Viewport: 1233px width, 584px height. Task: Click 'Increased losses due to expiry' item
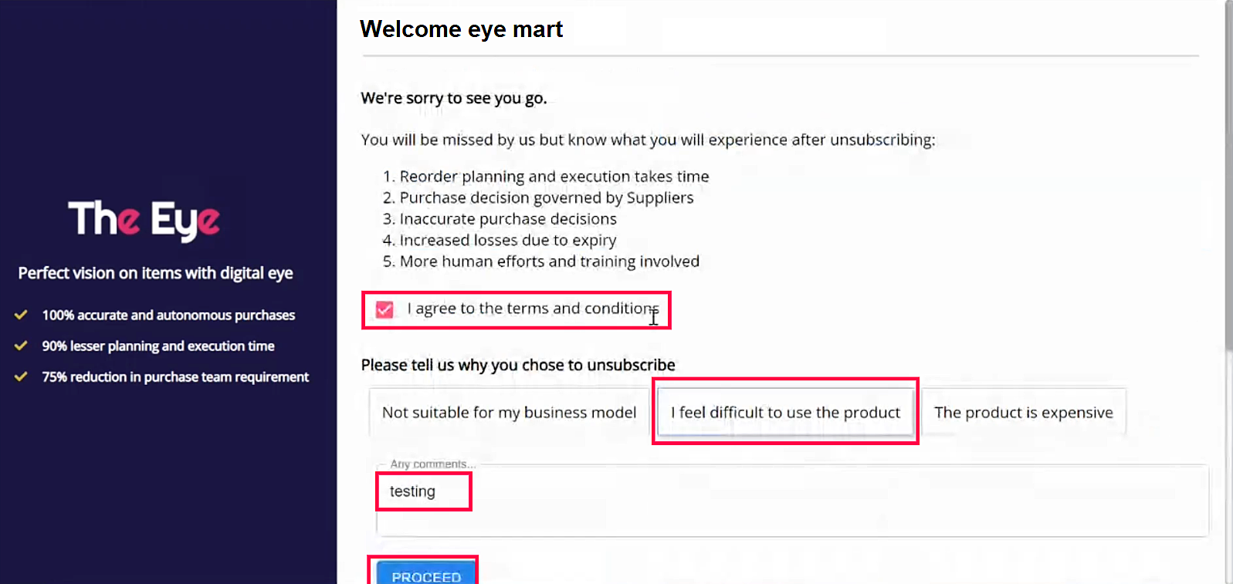click(507, 241)
